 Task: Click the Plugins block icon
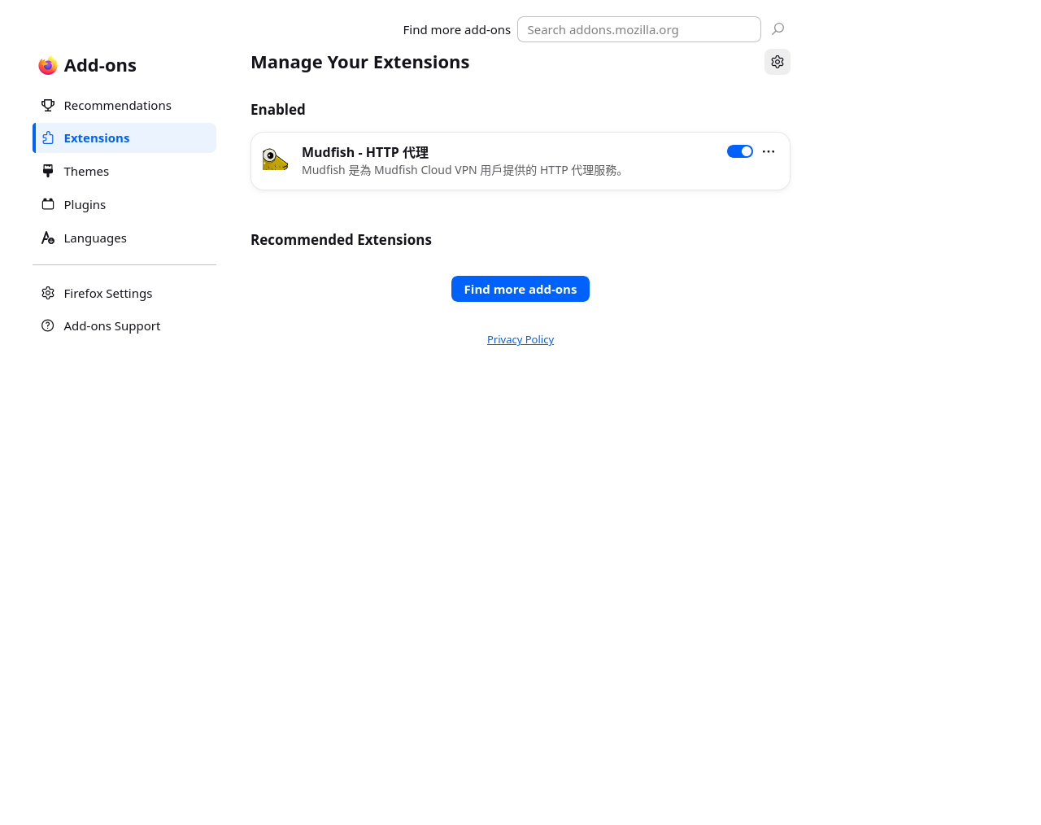(x=48, y=204)
